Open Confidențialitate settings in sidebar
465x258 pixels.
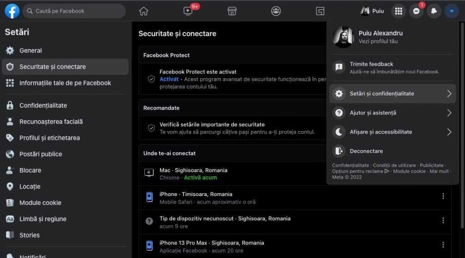click(43, 105)
